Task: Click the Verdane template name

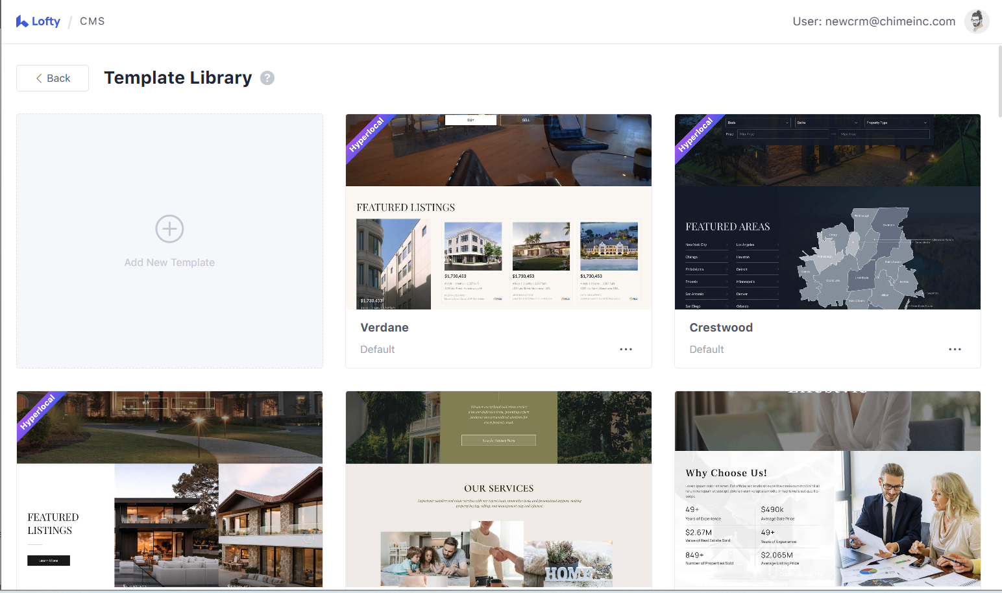Action: click(384, 328)
